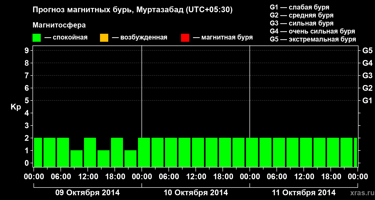Screen dimensions: 375x200
Task: Click the 'Kp' axis label
Action: tap(16, 107)
